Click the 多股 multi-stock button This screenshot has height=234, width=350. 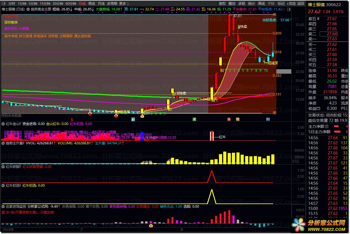point(242,4)
